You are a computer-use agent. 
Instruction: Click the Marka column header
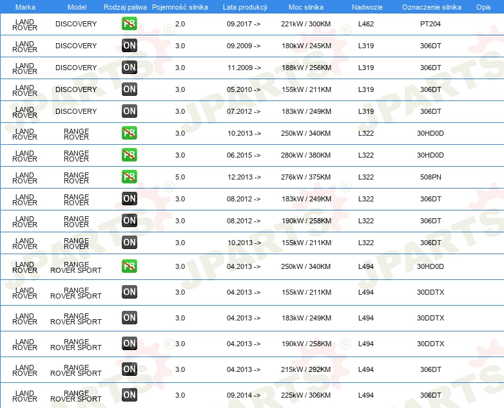click(25, 7)
